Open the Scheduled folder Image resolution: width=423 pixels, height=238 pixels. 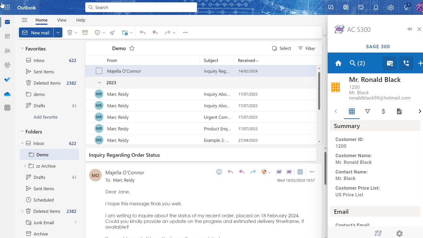(50, 200)
